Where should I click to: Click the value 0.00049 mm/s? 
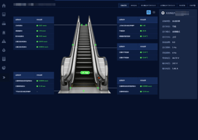tap(44, 81)
